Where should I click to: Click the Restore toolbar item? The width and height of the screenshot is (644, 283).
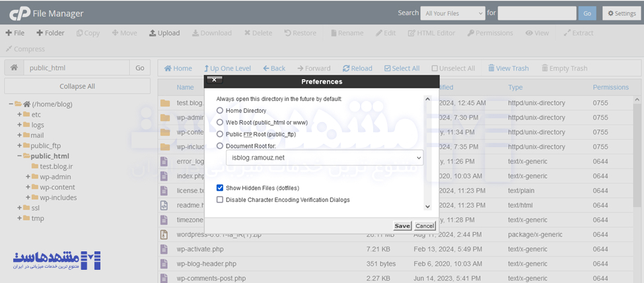[x=301, y=33]
